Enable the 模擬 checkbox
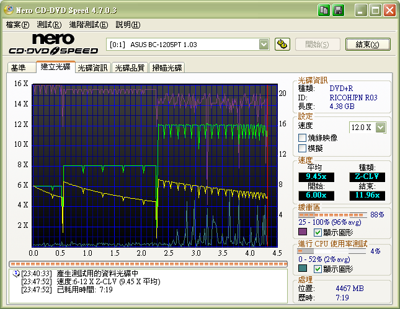Viewport: 400px width, 309px height. coord(302,148)
